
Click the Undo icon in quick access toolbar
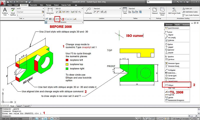point(17,2)
